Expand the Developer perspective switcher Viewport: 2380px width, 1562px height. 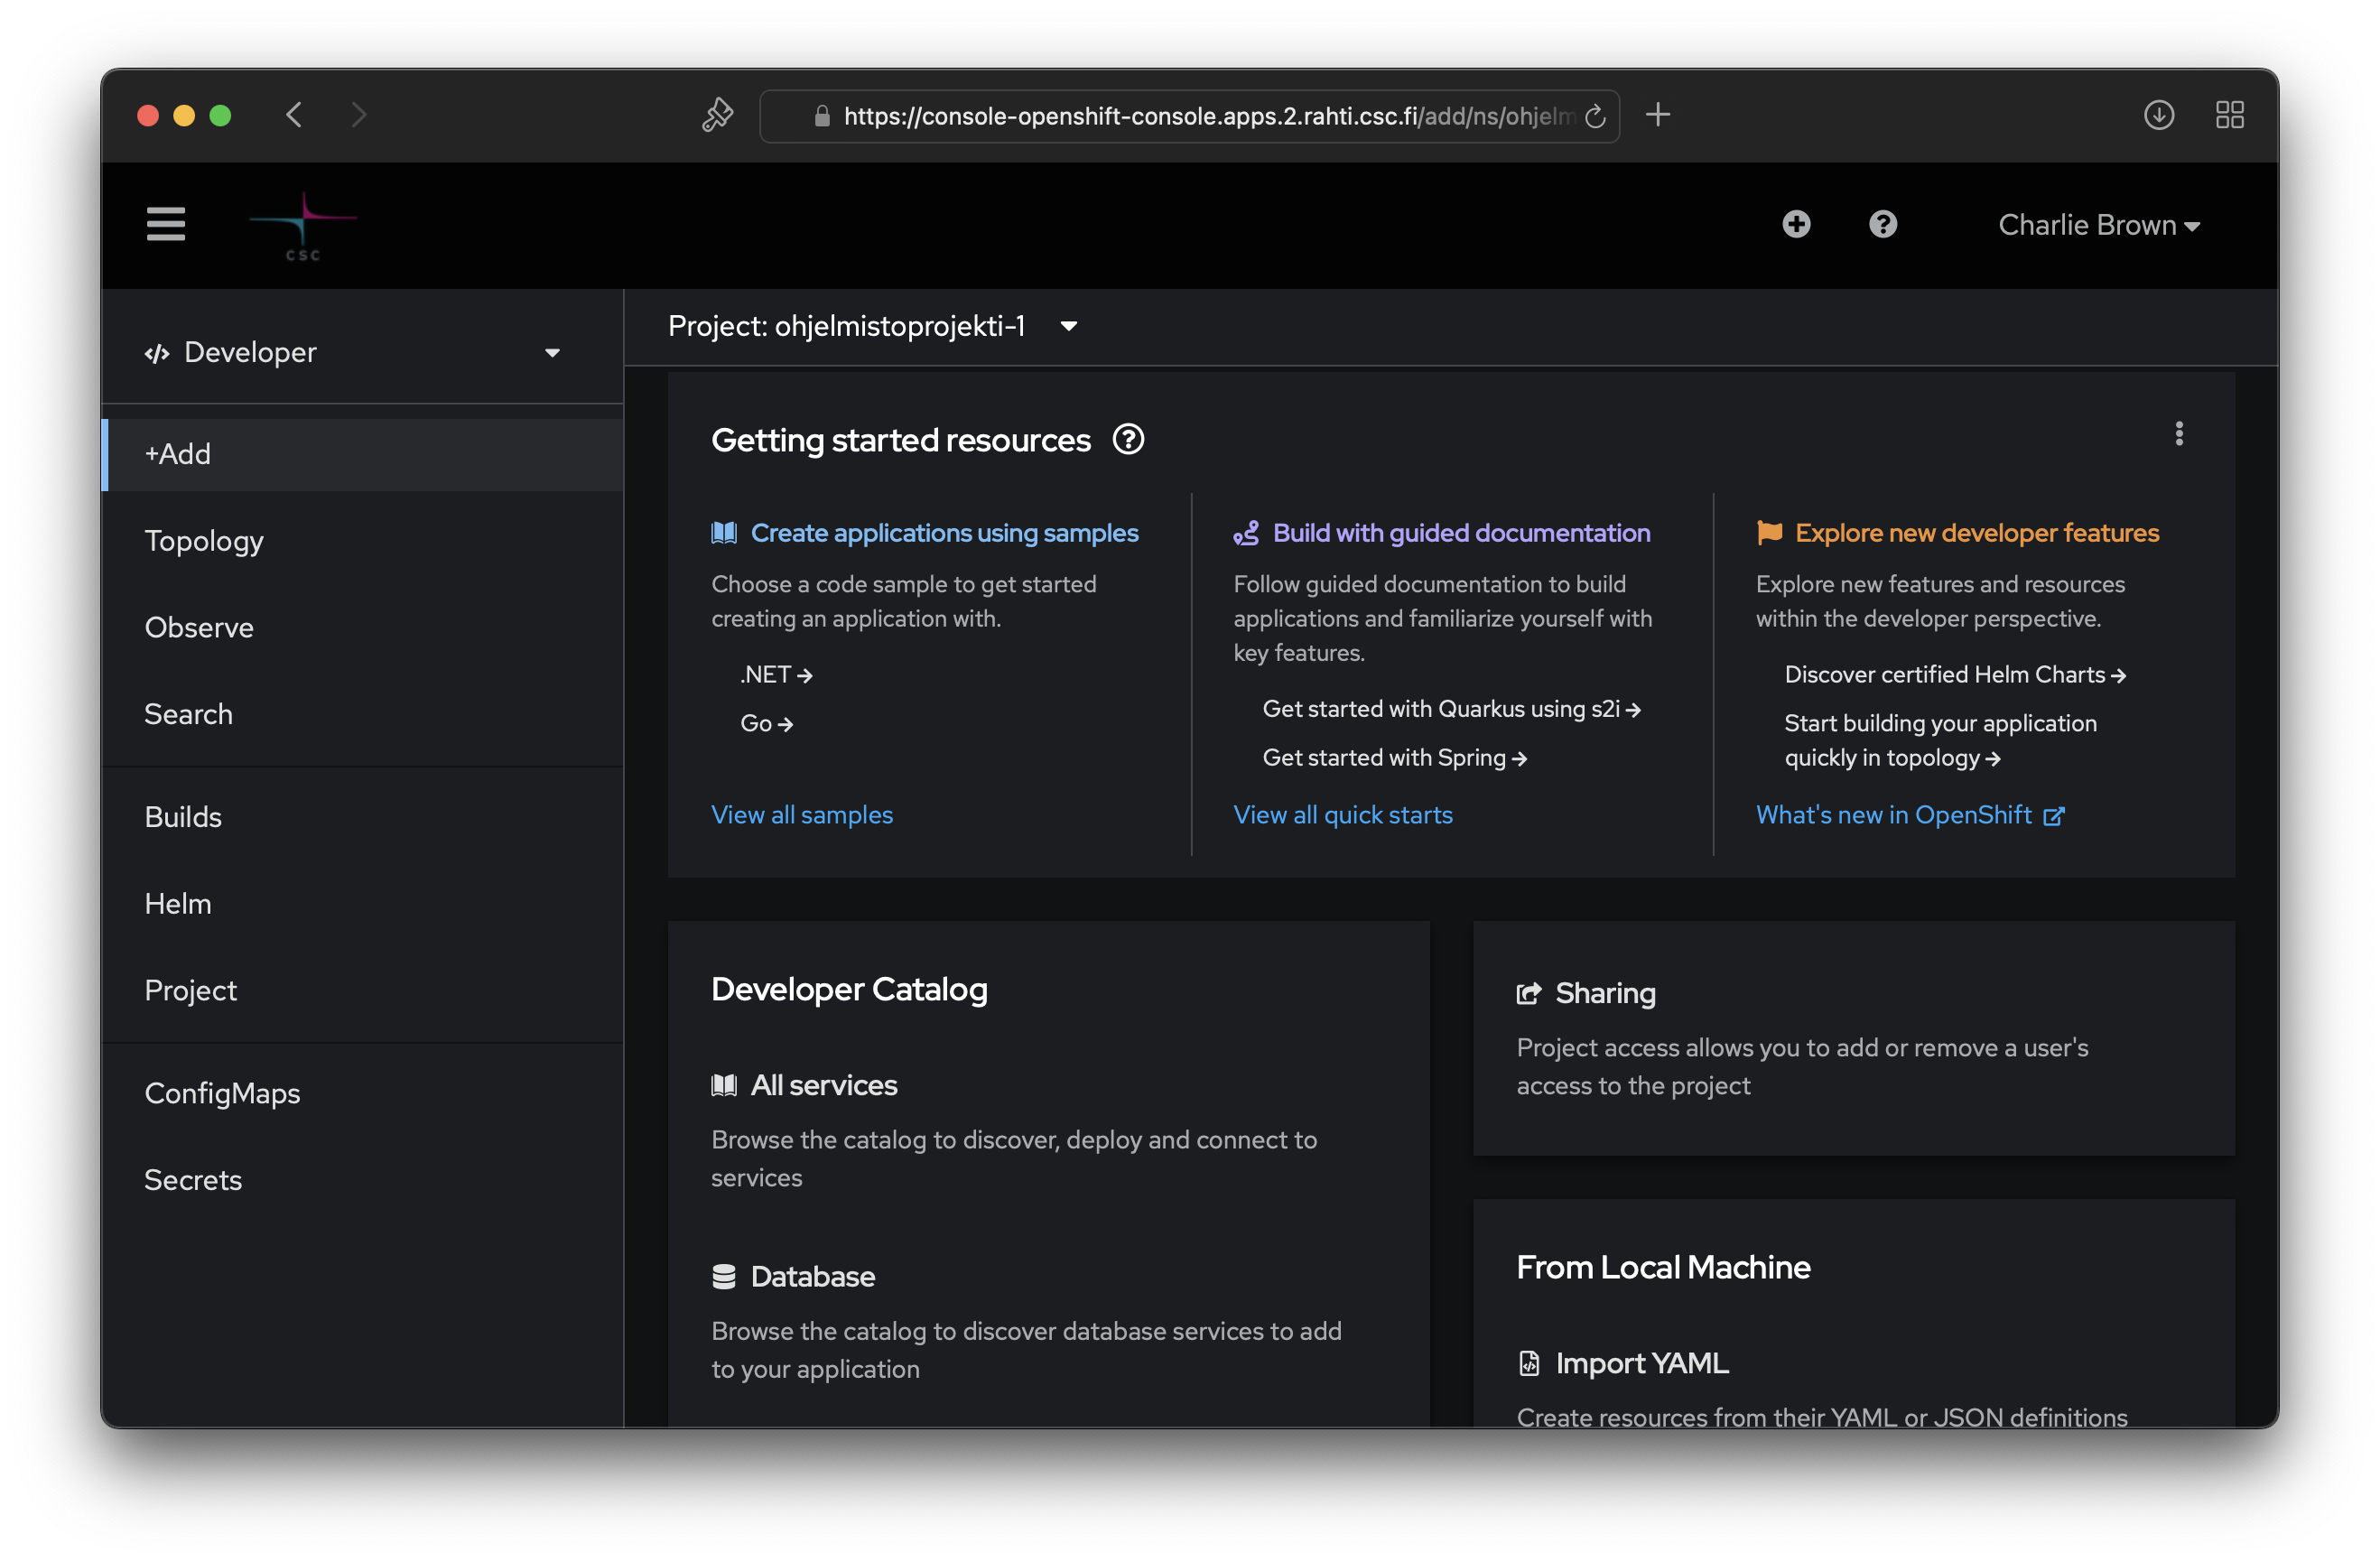coord(352,352)
